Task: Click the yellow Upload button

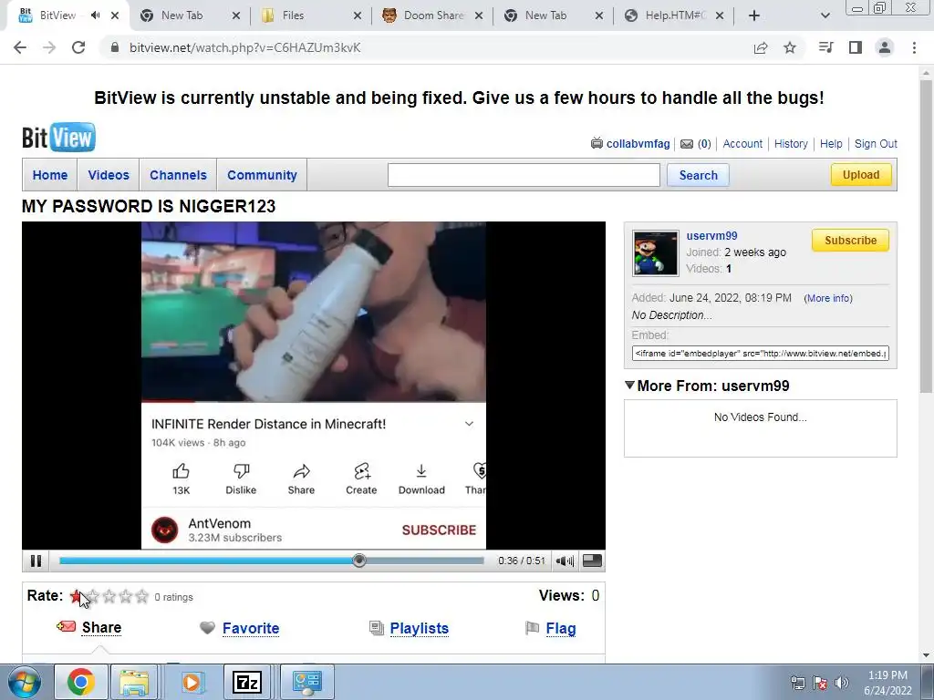Action: pyautogui.click(x=861, y=174)
